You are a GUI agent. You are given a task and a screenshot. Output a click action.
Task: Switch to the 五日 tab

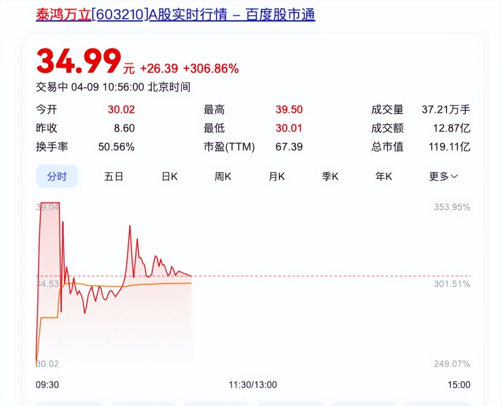pyautogui.click(x=114, y=176)
